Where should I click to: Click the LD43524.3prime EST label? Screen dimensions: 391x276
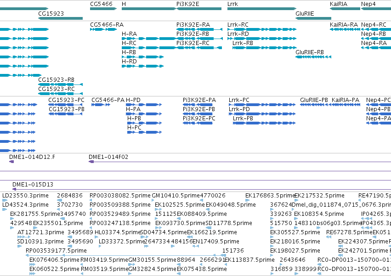click(x=25, y=205)
